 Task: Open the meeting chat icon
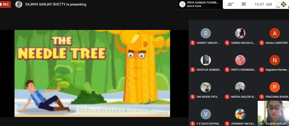244,4
